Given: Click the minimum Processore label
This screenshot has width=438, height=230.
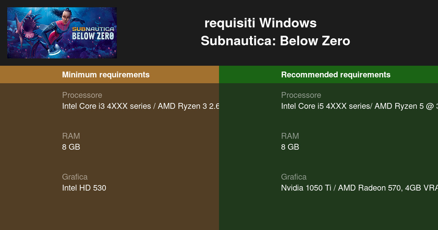Looking at the screenshot, I should click(82, 95).
